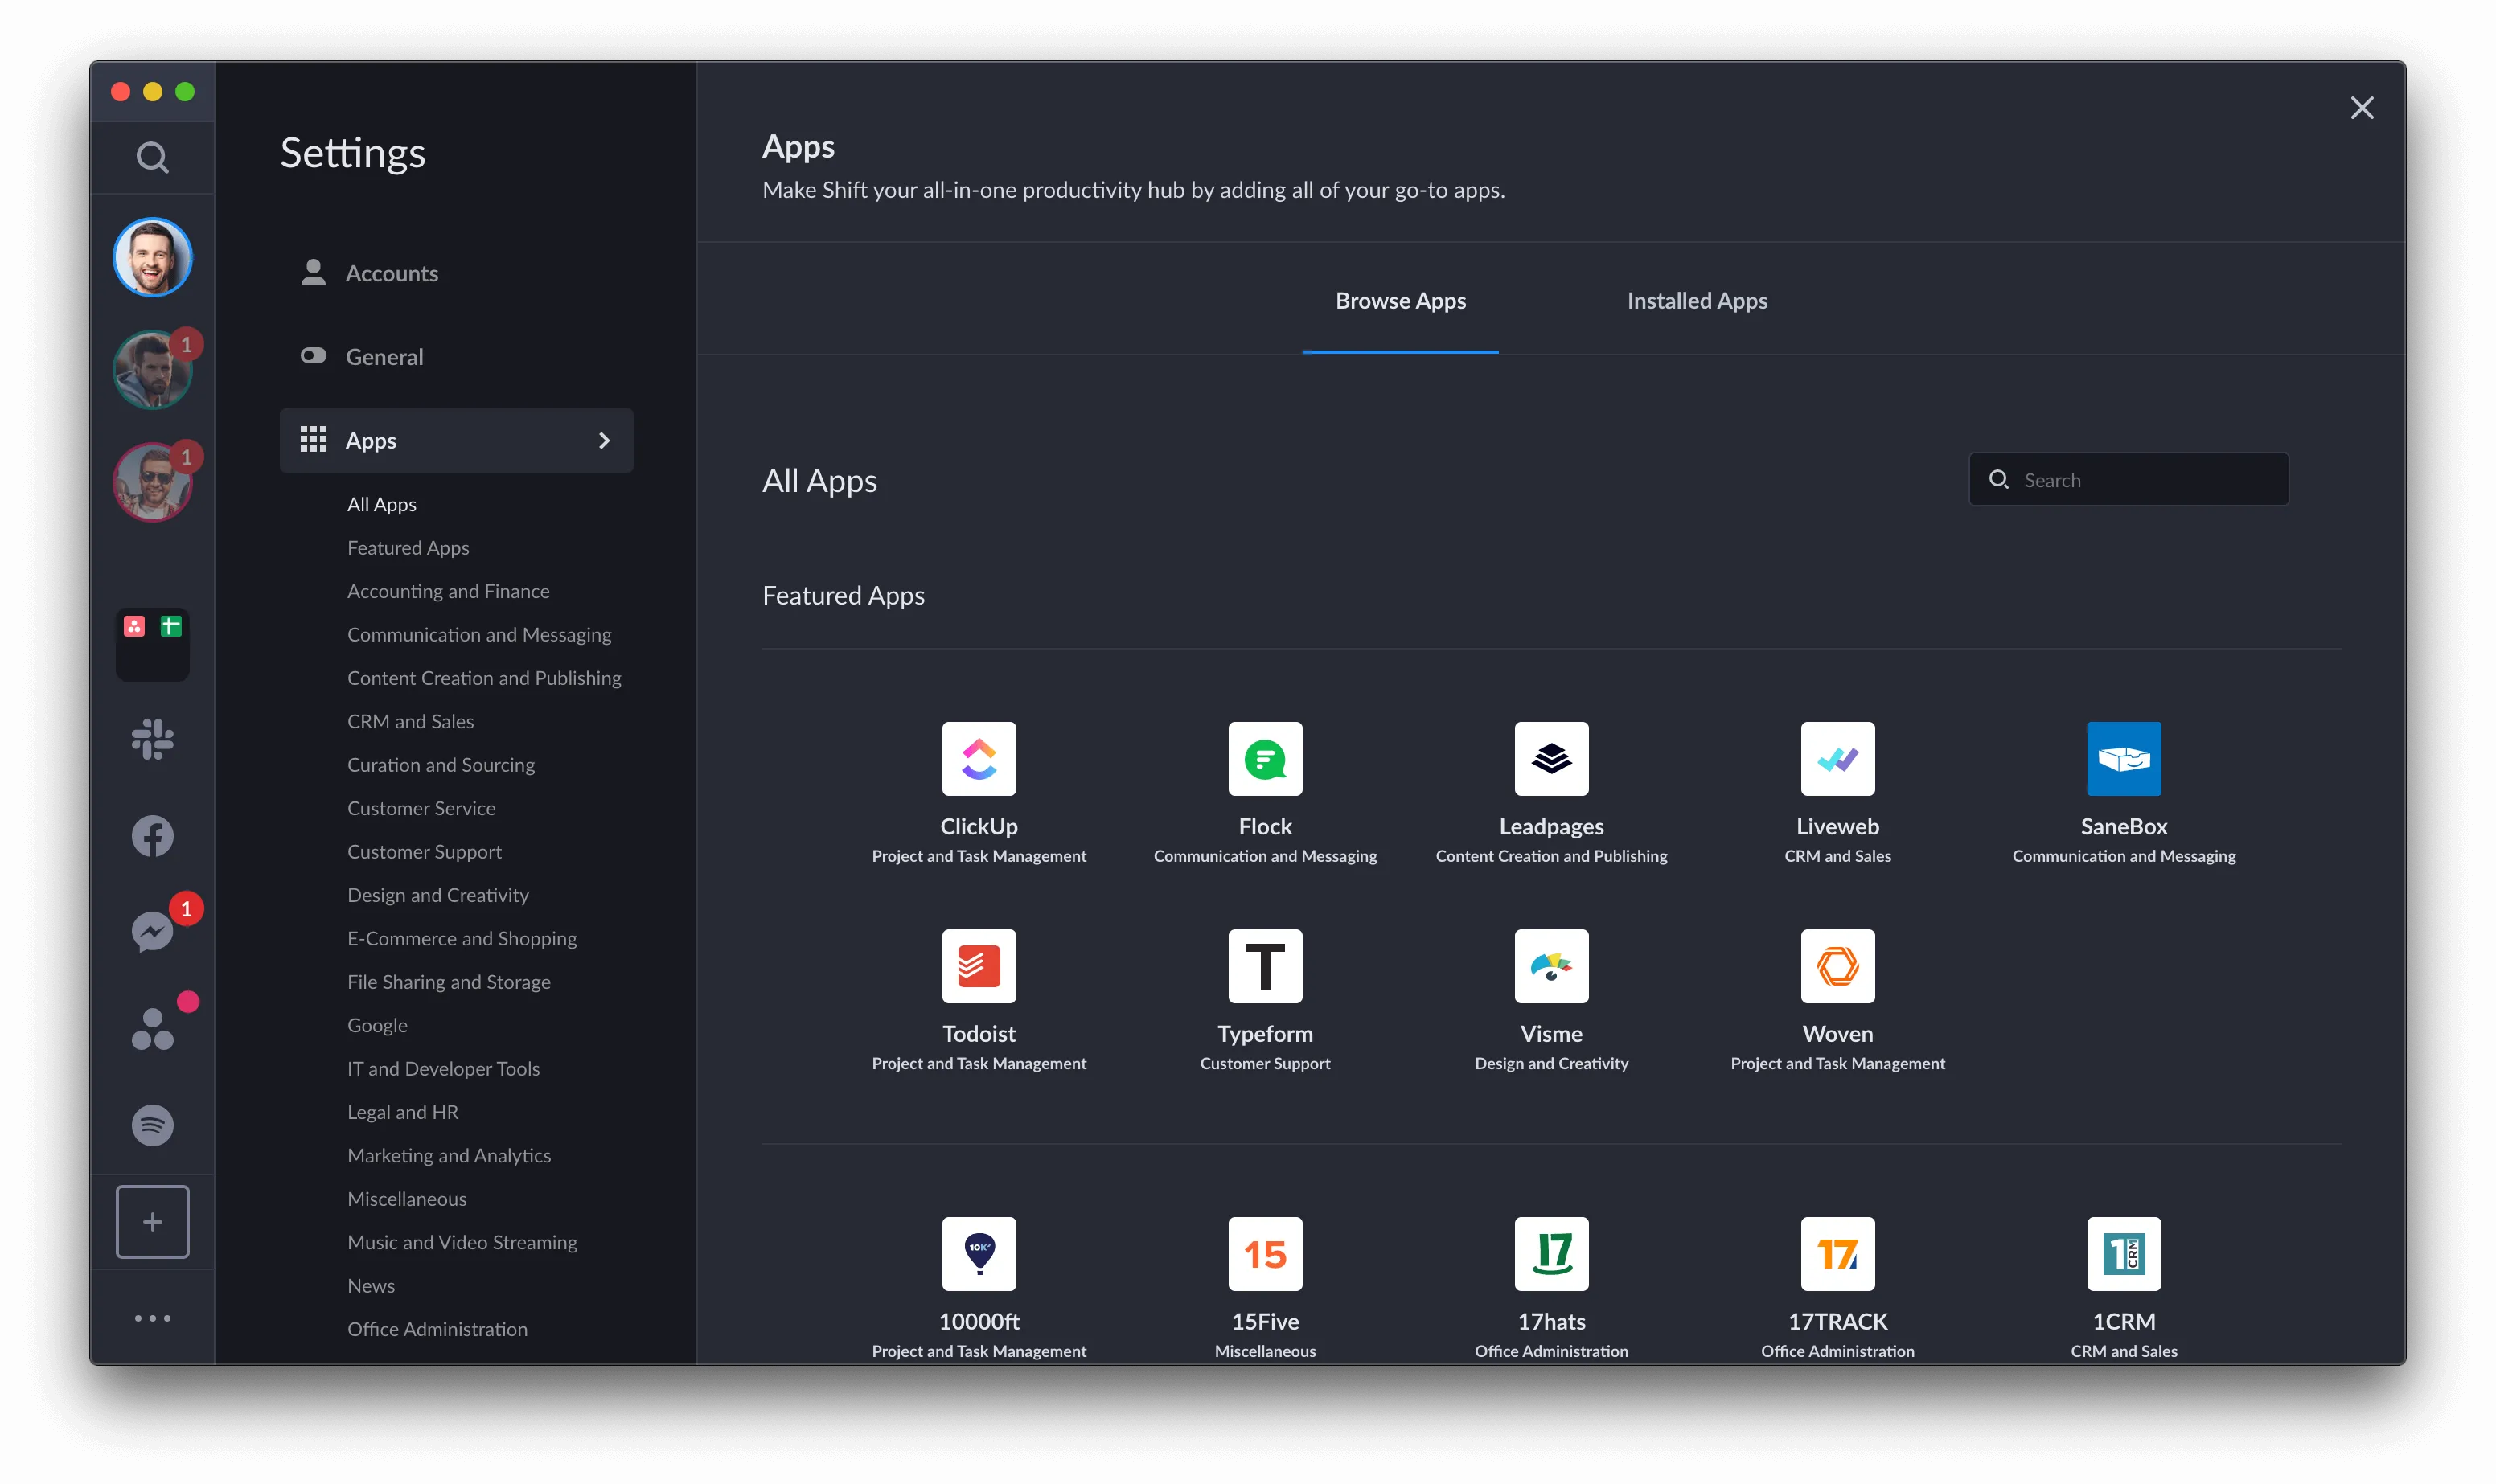The width and height of the screenshot is (2496, 1484).
Task: Open the Typeform app icon
Action: 1265,966
